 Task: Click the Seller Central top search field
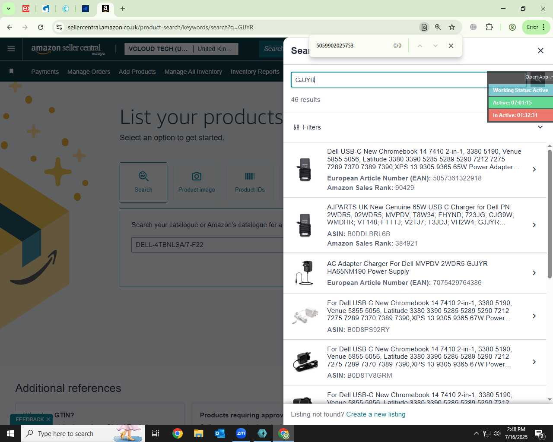click(x=272, y=49)
